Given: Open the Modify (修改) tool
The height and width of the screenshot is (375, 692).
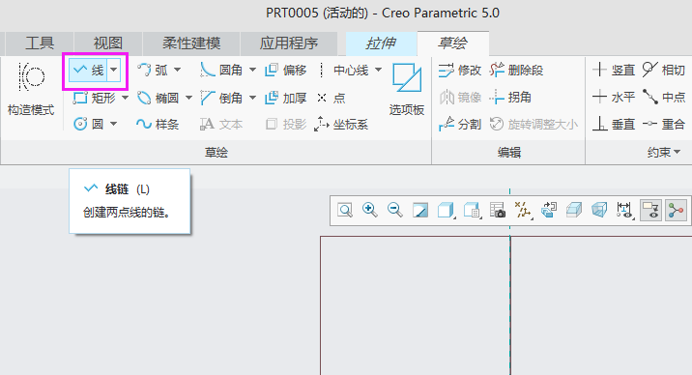Looking at the screenshot, I should [x=459, y=71].
